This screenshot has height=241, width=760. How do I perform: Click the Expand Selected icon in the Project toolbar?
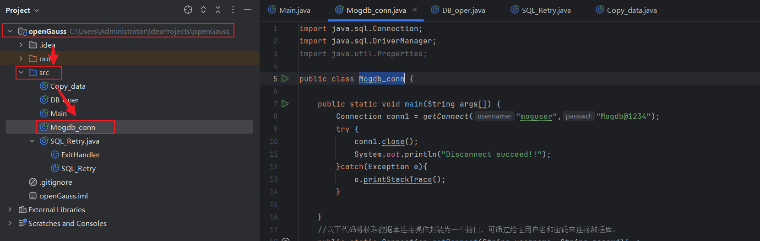[203, 10]
